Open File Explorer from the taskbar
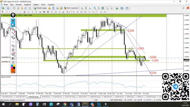Image resolution: width=190 pixels, height=107 pixels. [17, 104]
